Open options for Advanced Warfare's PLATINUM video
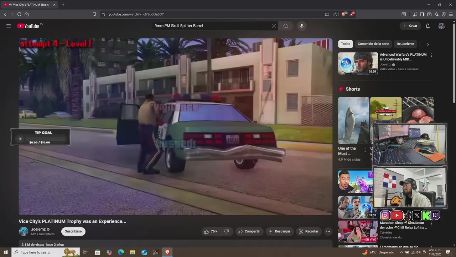This screenshot has height=257, width=456. (x=432, y=55)
